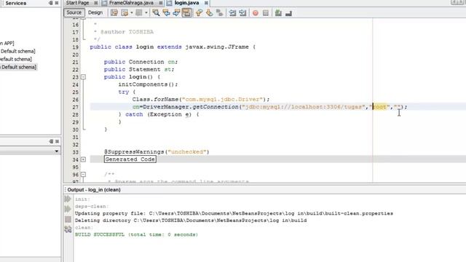Click Find Previous Occurrence icon
The height and width of the screenshot is (262, 466).
tap(166, 13)
